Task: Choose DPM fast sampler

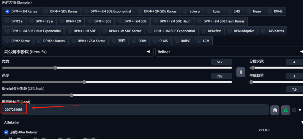Action: [211, 31]
